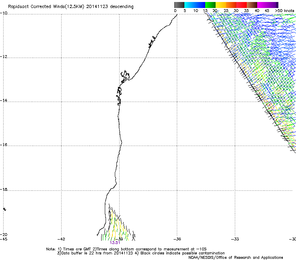Click the legend label 10
The height and width of the screenshot is (260, 296).
(x=196, y=11)
